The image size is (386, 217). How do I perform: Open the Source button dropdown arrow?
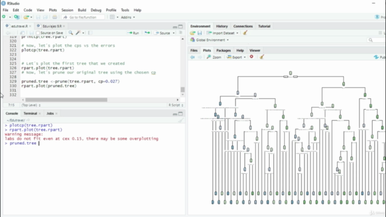[174, 33]
